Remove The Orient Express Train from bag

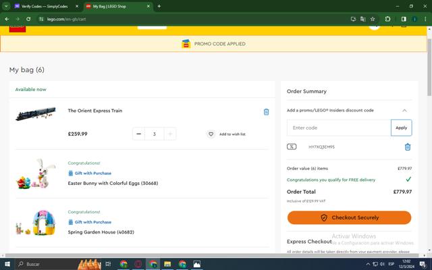[266, 112]
